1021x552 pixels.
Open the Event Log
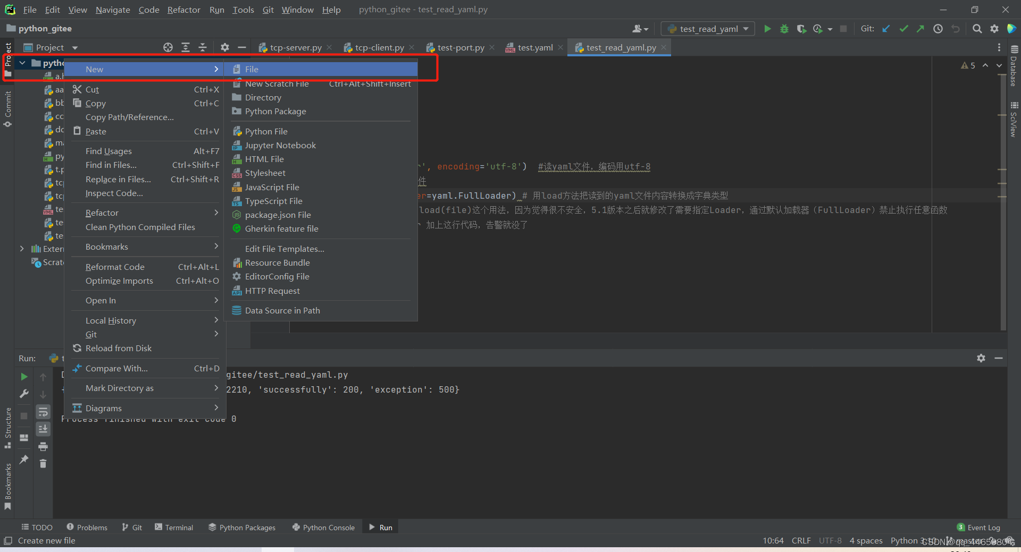(978, 527)
